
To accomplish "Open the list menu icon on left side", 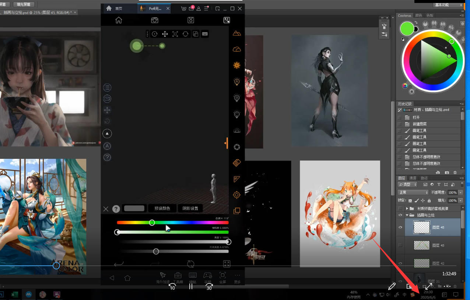I will coord(107,87).
